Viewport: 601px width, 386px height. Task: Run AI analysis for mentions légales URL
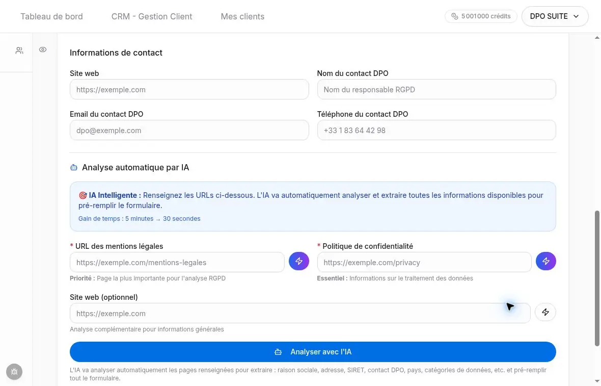[298, 261]
